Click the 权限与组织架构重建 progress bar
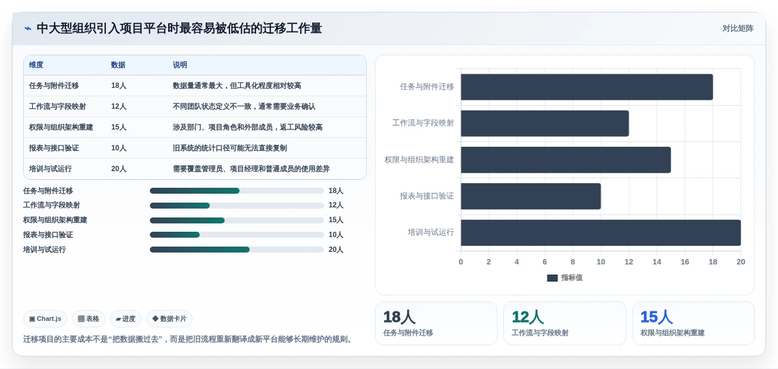 (x=237, y=220)
